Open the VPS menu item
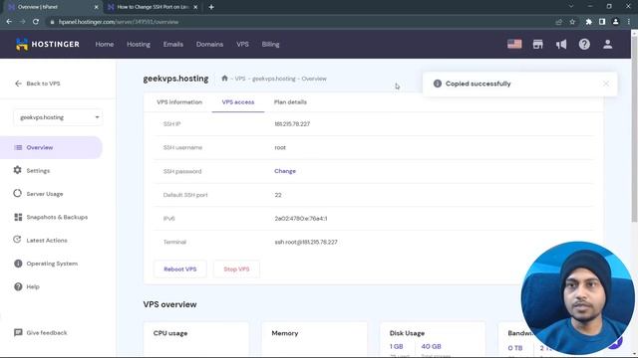Screen dimensions: 638x358 tap(242, 44)
